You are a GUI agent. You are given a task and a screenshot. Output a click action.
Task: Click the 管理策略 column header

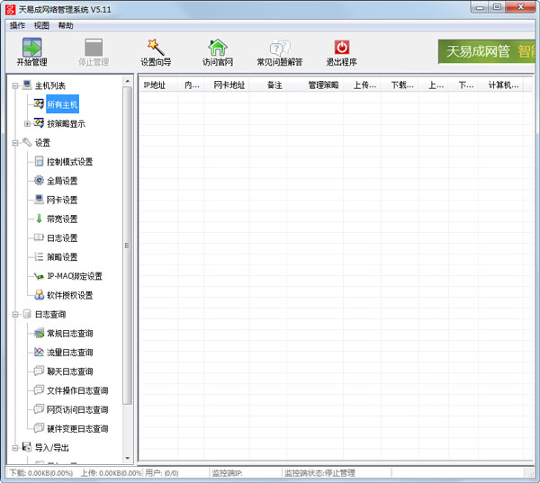[x=323, y=85]
